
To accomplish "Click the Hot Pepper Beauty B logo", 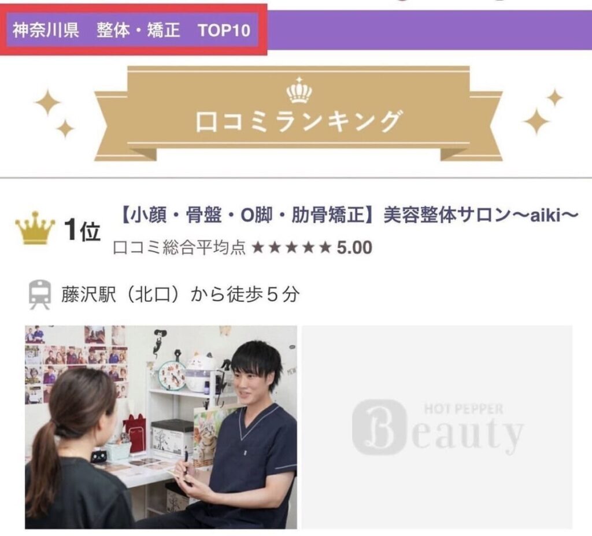I will pyautogui.click(x=379, y=427).
